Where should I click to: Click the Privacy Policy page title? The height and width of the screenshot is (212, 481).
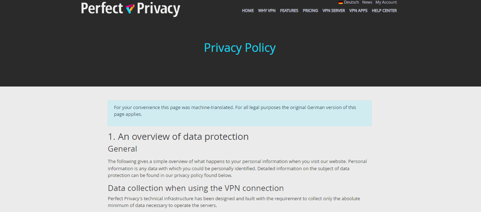pos(240,48)
